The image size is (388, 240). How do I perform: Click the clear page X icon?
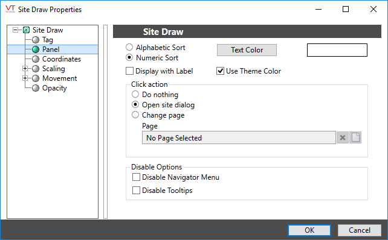point(343,137)
